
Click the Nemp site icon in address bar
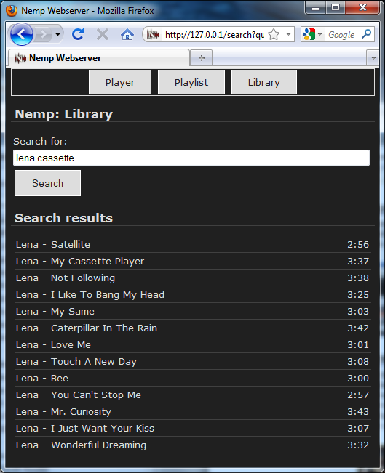153,35
